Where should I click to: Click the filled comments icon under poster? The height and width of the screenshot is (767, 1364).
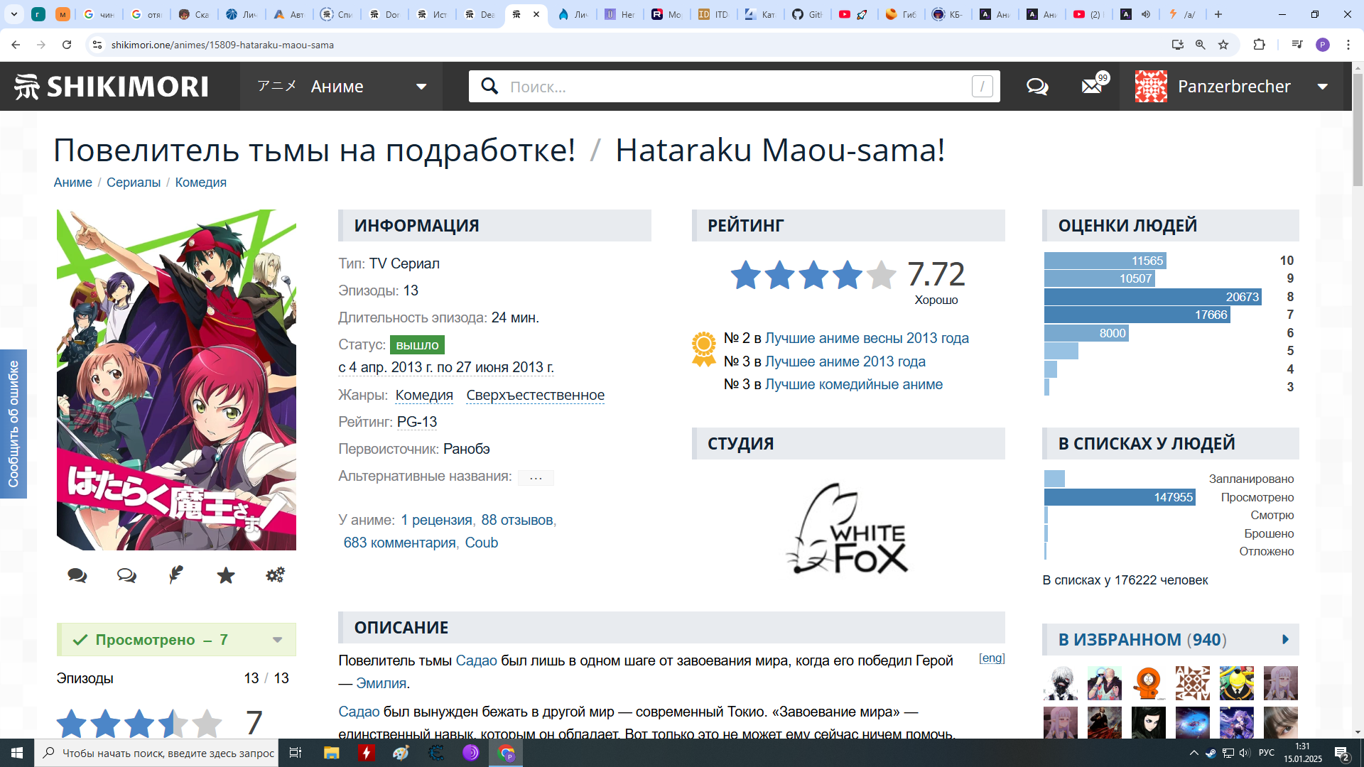[x=77, y=575]
